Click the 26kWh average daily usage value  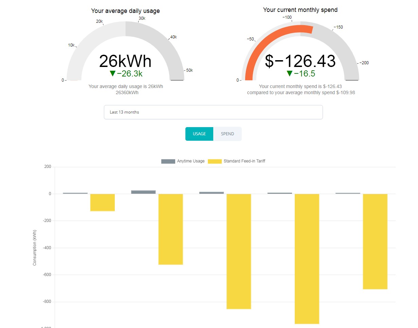coord(125,62)
